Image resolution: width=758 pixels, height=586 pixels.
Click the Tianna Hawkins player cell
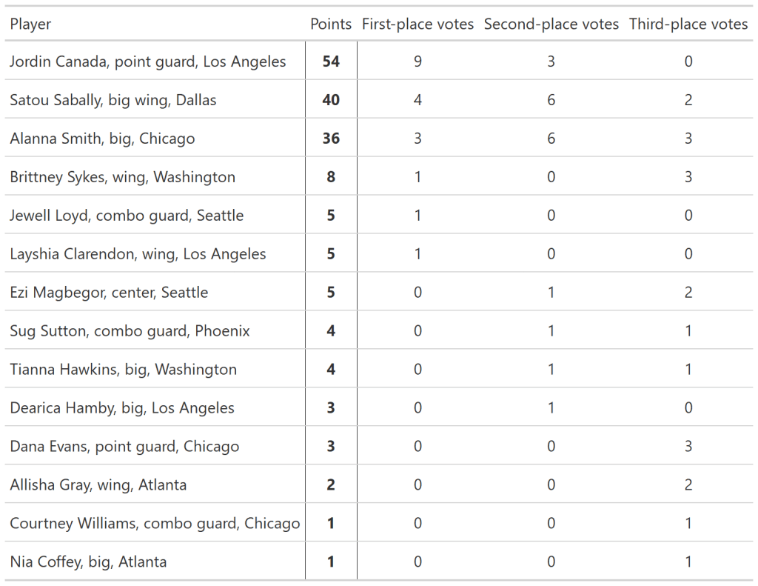(123, 370)
